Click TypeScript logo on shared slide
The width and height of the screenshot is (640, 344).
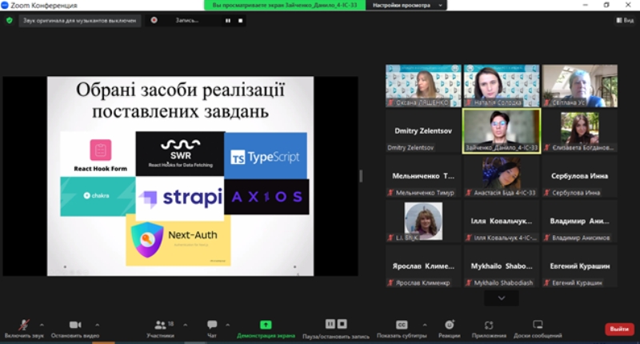coord(266,155)
